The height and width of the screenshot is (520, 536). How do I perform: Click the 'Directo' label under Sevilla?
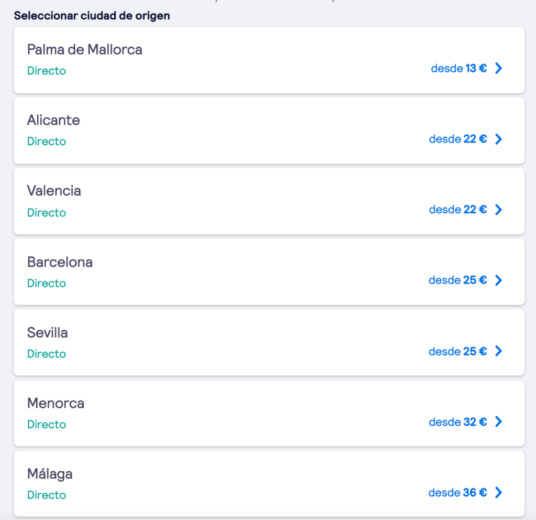point(47,354)
